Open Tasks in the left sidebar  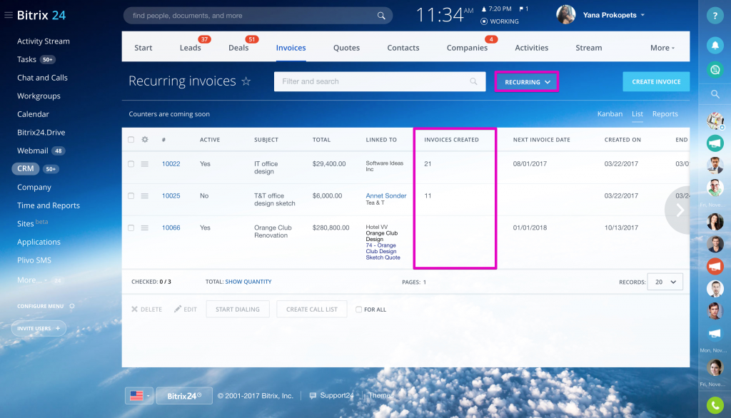[x=26, y=59]
